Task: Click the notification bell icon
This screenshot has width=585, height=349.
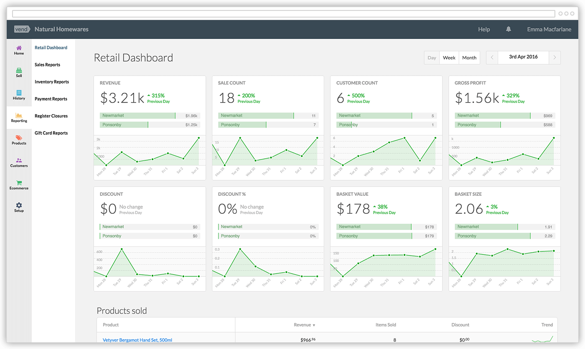Action: (x=509, y=29)
